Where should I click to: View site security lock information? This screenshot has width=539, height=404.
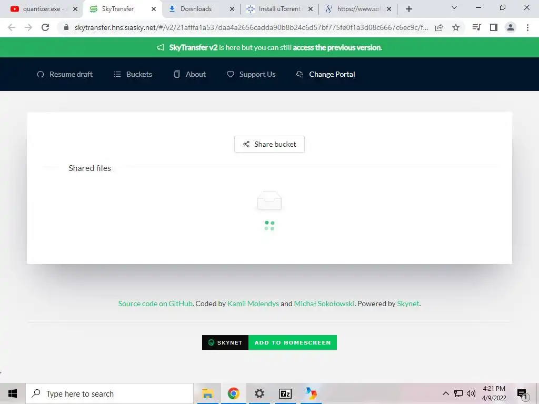[x=66, y=27]
